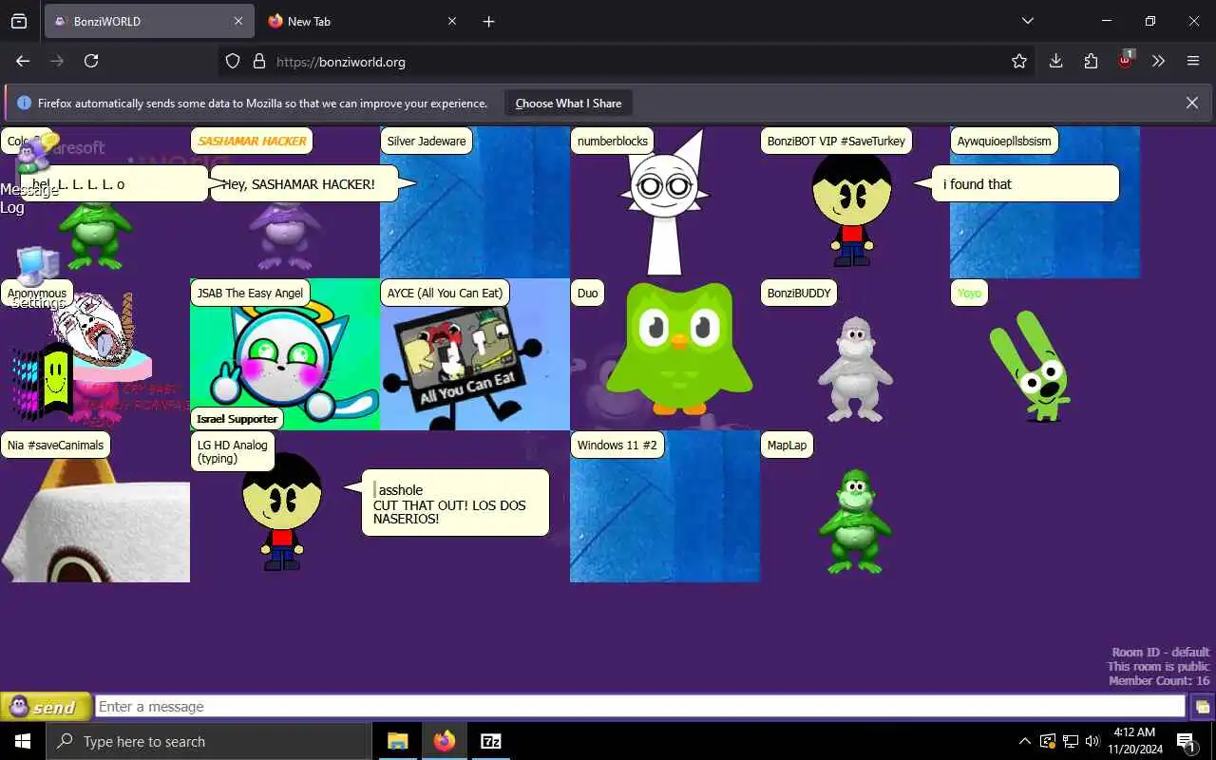
Task: Bookmark this page with the star
Action: coord(1019,61)
